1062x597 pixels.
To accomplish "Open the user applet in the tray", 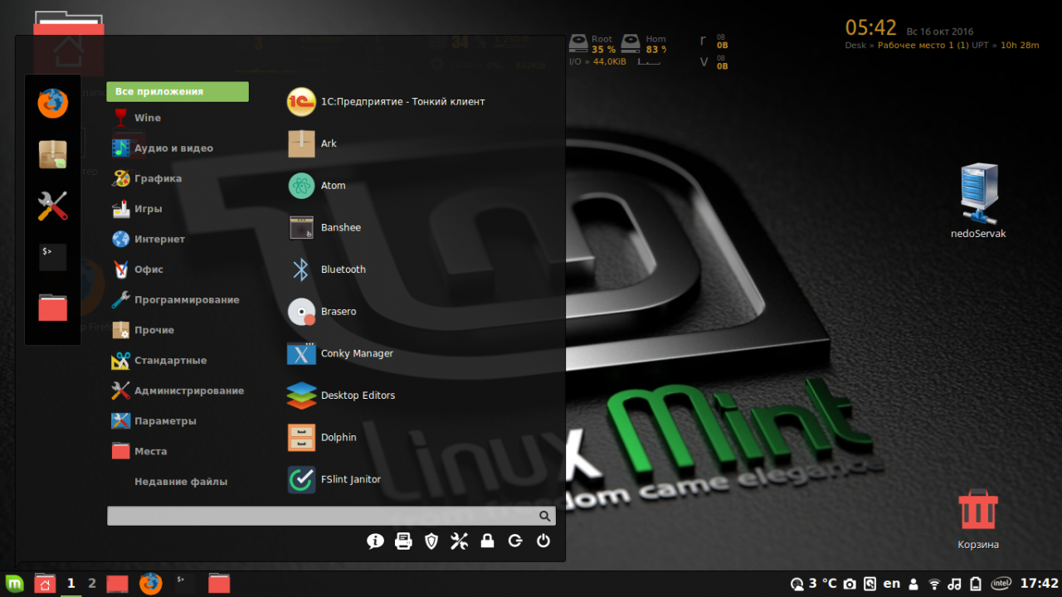I will [913, 584].
